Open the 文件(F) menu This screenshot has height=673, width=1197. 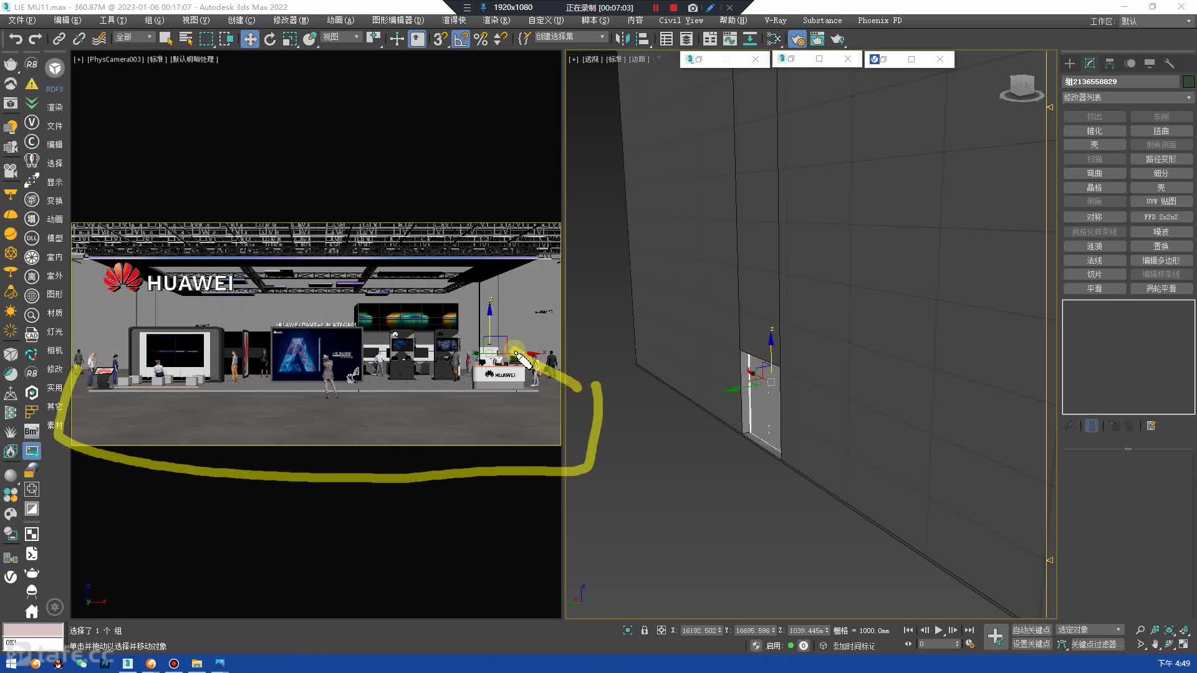(x=22, y=21)
